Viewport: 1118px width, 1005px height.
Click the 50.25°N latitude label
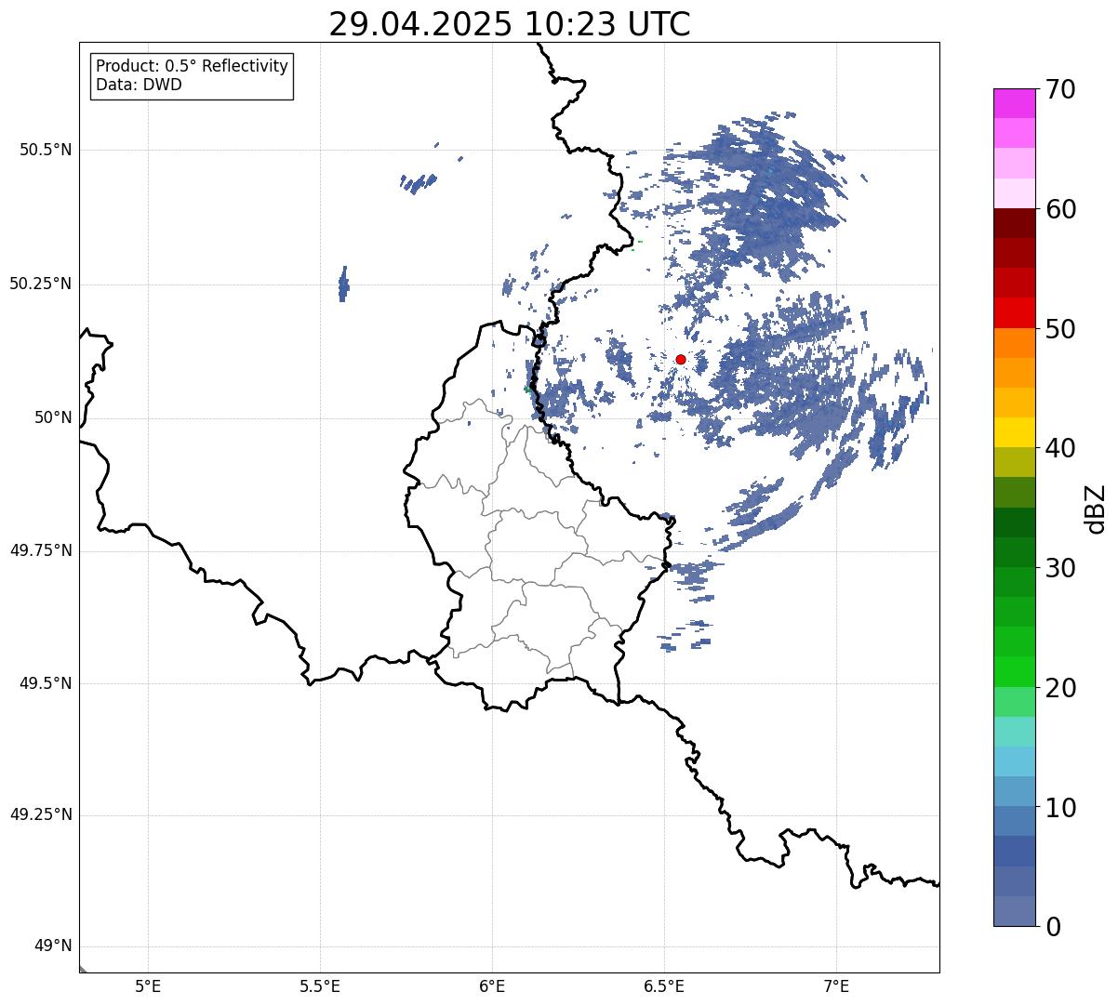(x=41, y=284)
